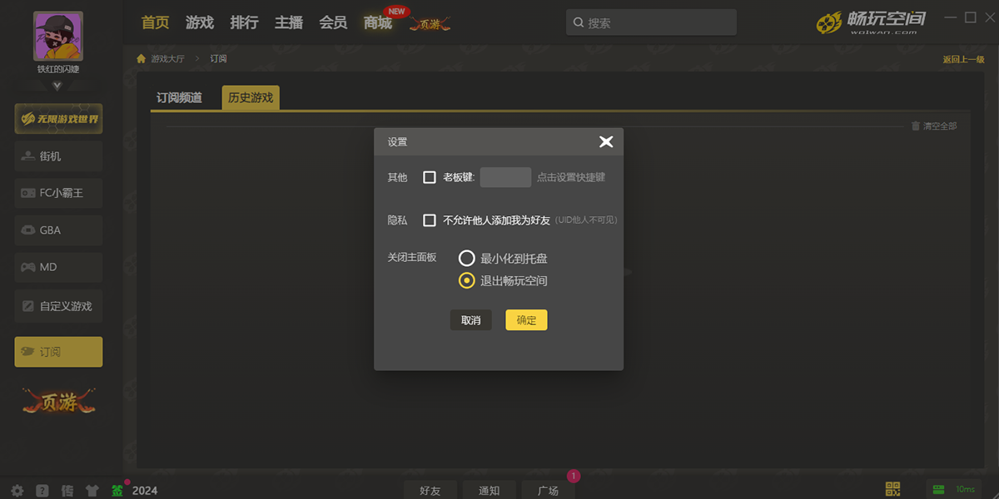Select the 最小化到托盘 radio button
The width and height of the screenshot is (999, 499).
click(x=467, y=259)
